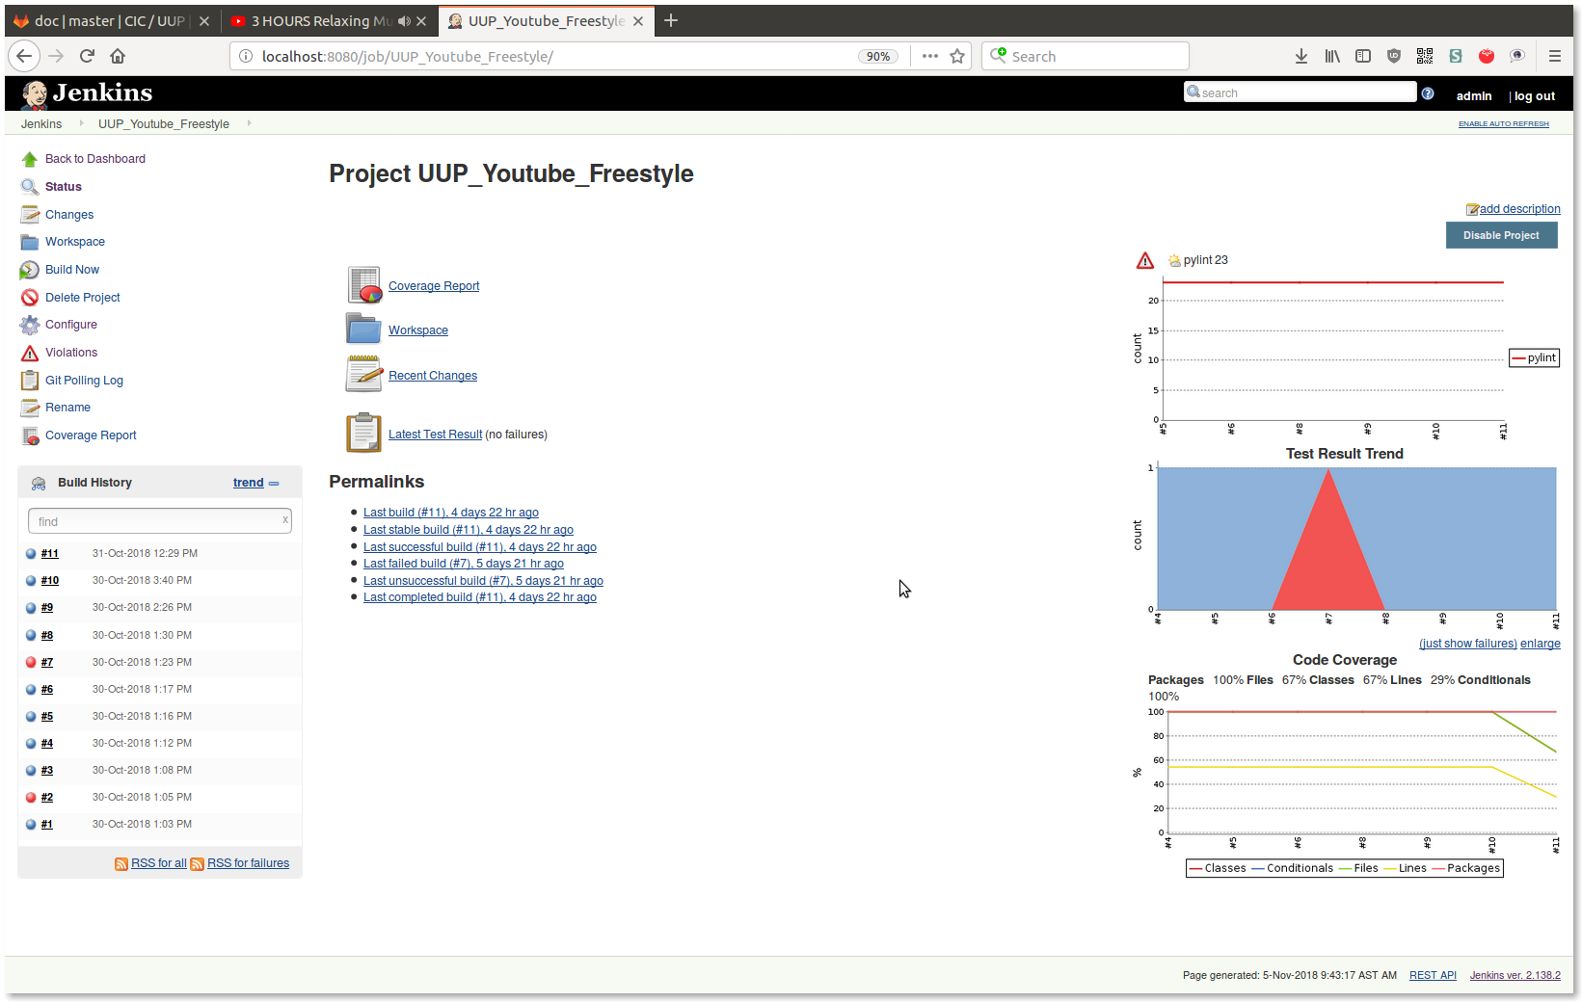Open the Last stable build #11 permalink
The image size is (1582, 1002).
click(x=468, y=530)
